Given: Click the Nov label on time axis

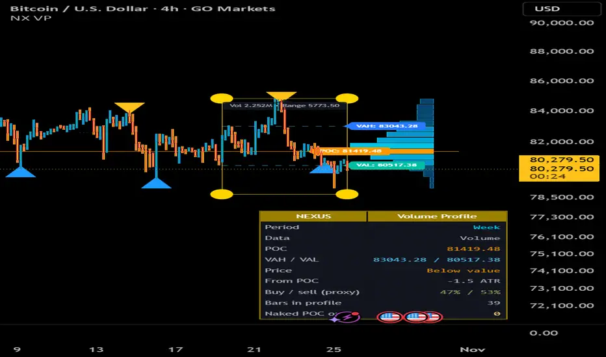Looking at the screenshot, I should pos(472,350).
